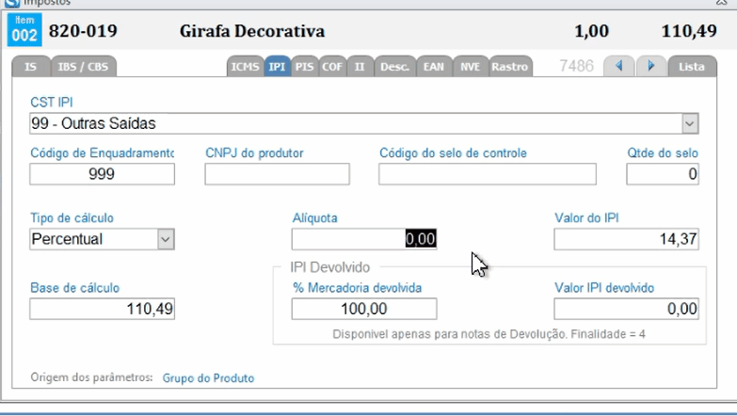Click the Código de Enquadramento field
737x416 pixels.
coord(102,174)
